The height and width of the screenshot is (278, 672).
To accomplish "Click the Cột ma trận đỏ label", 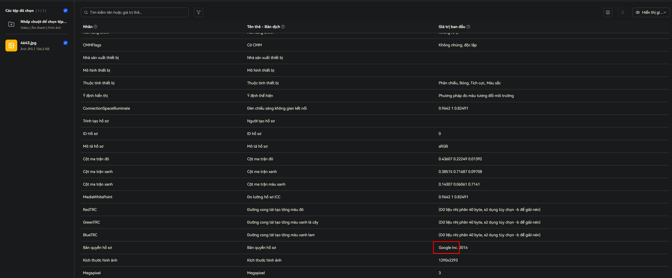I will [96, 159].
